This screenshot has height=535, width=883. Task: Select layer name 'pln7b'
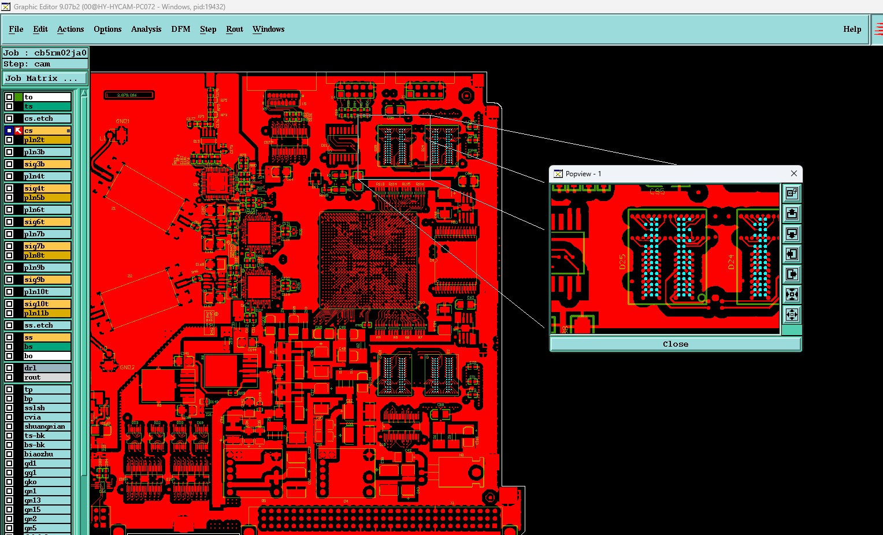click(x=47, y=234)
